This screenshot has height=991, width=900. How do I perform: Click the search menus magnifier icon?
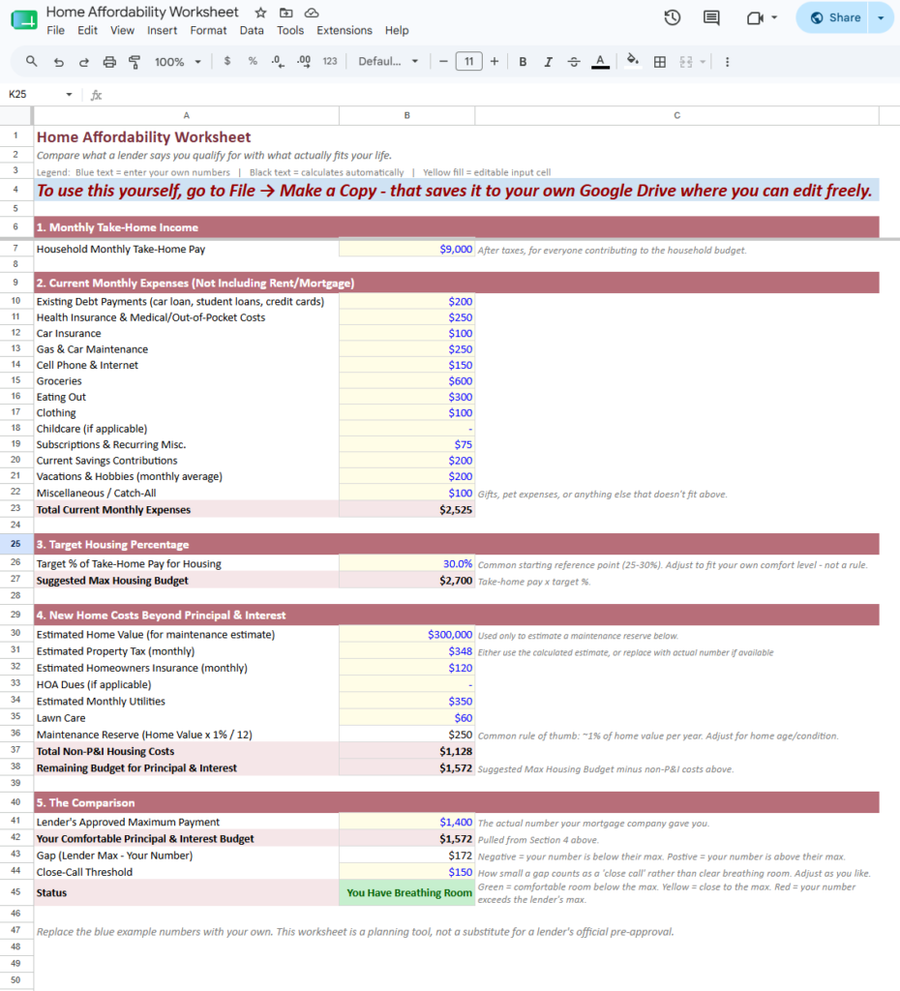31,61
